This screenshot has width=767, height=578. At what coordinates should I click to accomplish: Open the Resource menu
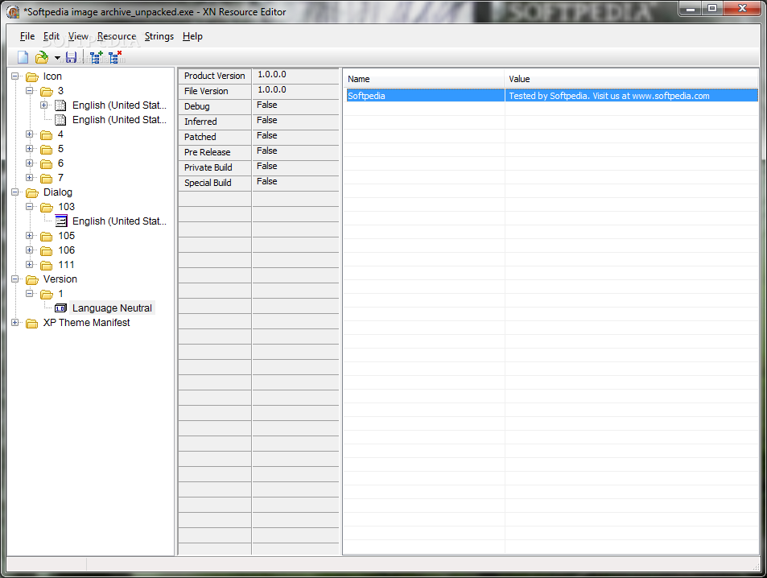pyautogui.click(x=117, y=36)
